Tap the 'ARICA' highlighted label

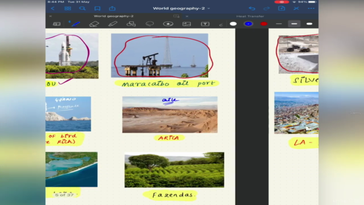169,138
